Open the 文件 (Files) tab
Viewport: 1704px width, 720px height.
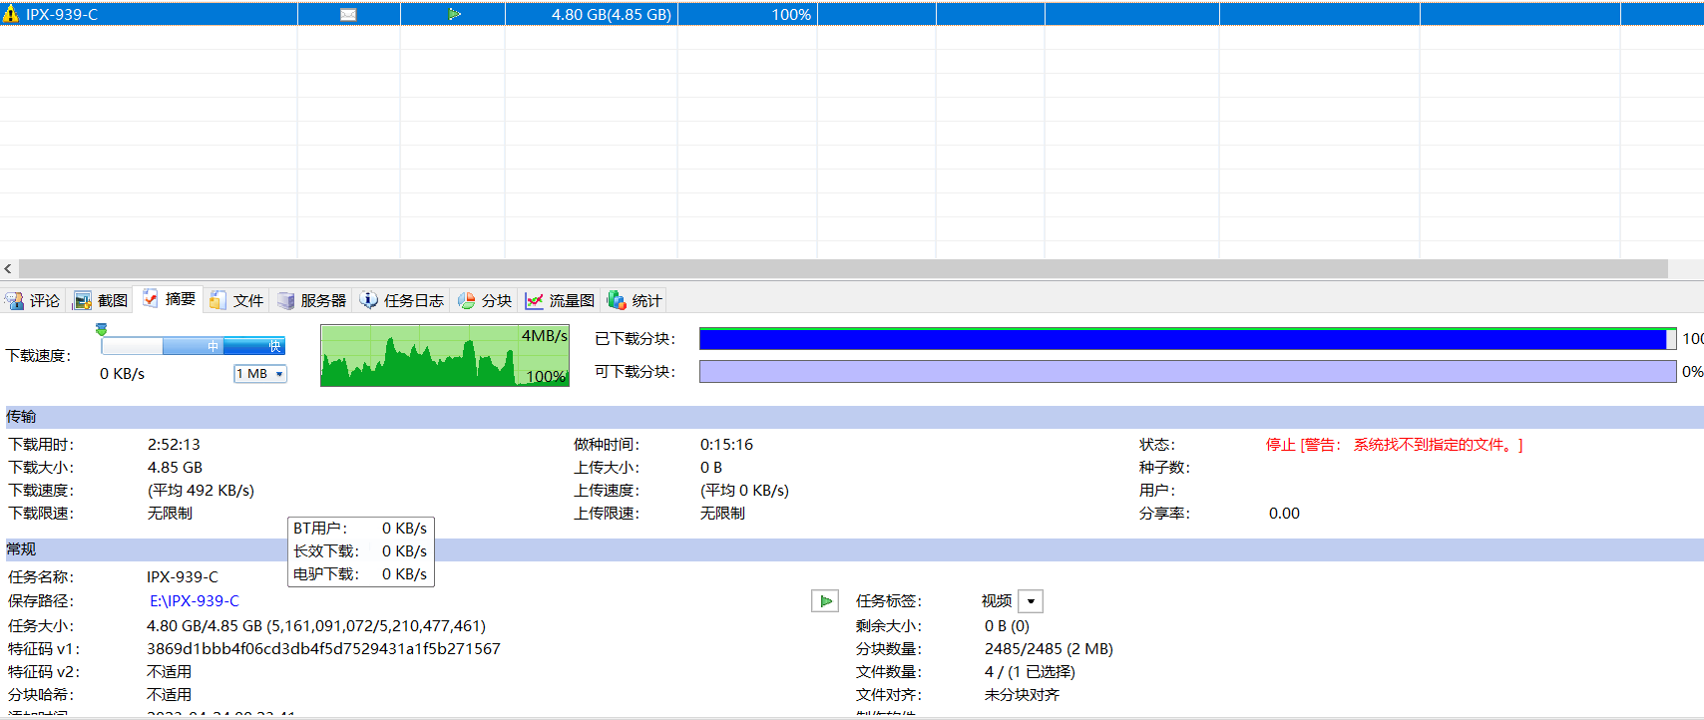236,300
